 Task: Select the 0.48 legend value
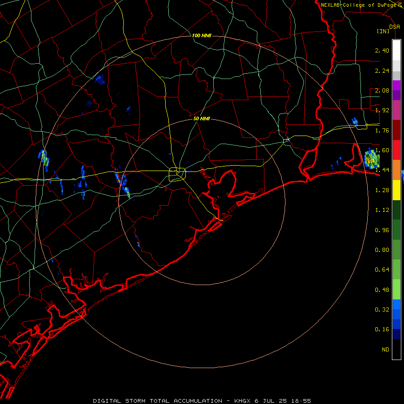coord(382,290)
